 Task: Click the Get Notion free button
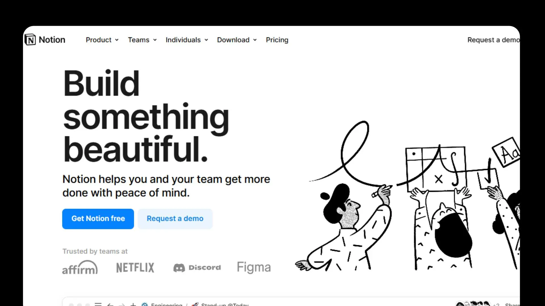(98, 219)
